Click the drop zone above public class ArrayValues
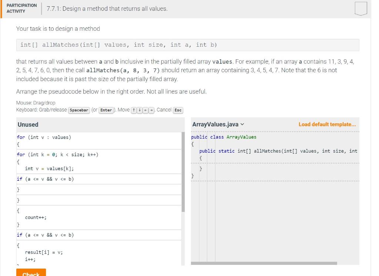The width and height of the screenshot is (379, 276). point(274,132)
